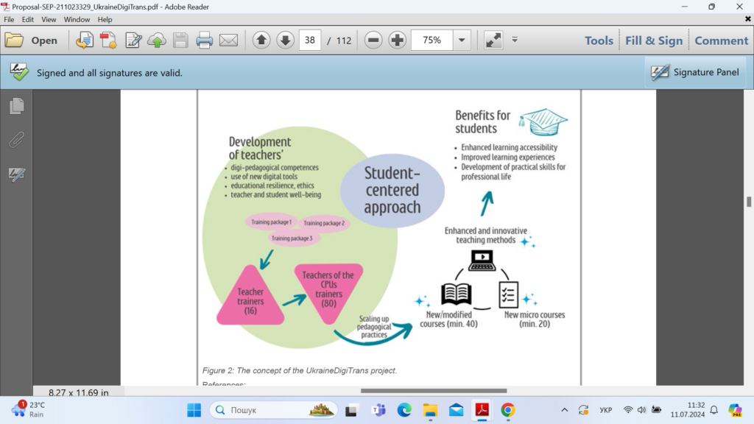The image size is (754, 424).
Task: Toggle the Comment pane
Action: click(x=721, y=40)
